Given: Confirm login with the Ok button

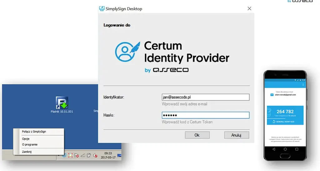Looking at the screenshot, I should pyautogui.click(x=197, y=135).
